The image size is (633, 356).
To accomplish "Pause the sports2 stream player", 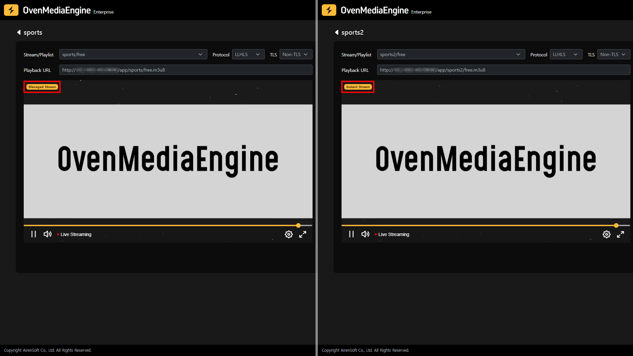I will [351, 234].
